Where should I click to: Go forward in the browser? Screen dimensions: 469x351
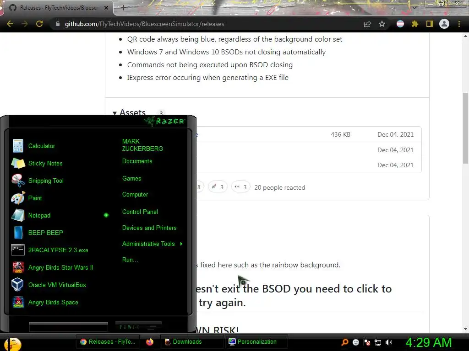25,24
